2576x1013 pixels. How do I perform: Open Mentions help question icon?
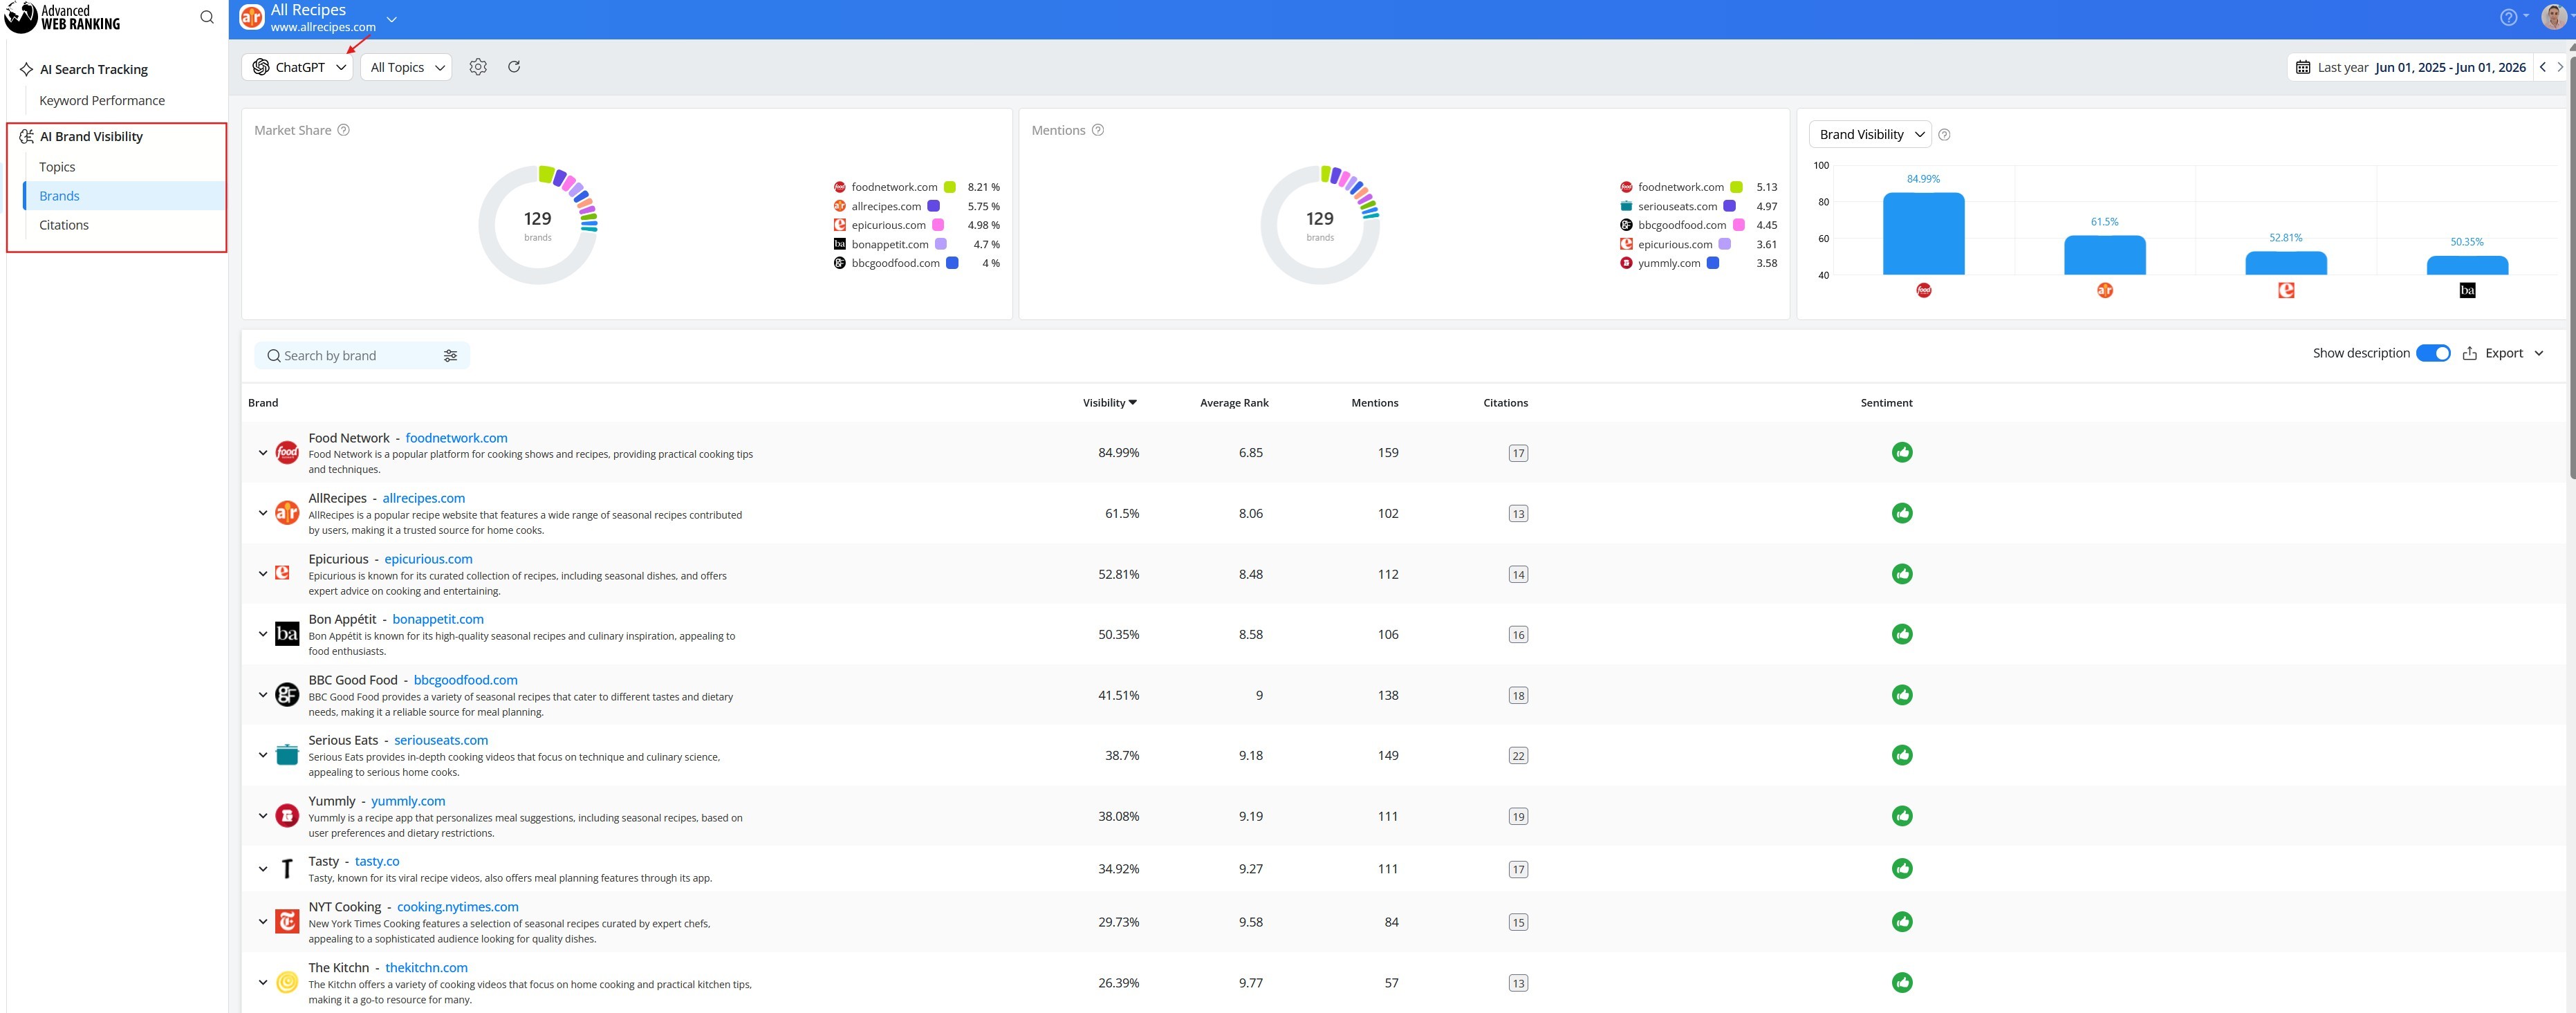[x=1098, y=130]
